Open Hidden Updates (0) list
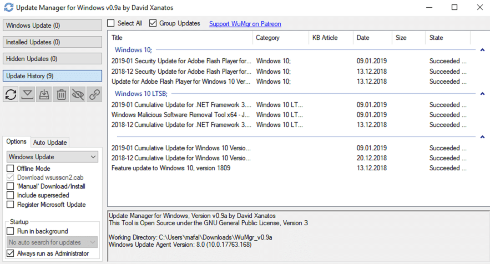The image size is (490, 264). click(x=52, y=59)
